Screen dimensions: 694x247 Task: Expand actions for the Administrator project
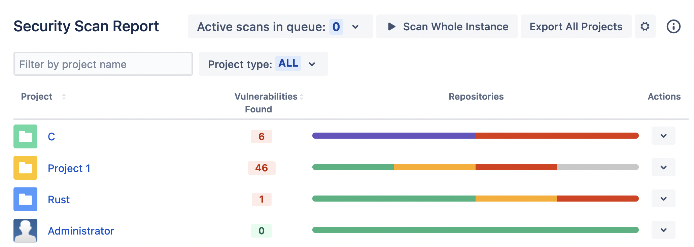pos(663,230)
